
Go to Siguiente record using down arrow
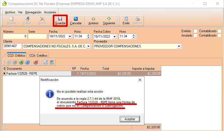point(109,19)
